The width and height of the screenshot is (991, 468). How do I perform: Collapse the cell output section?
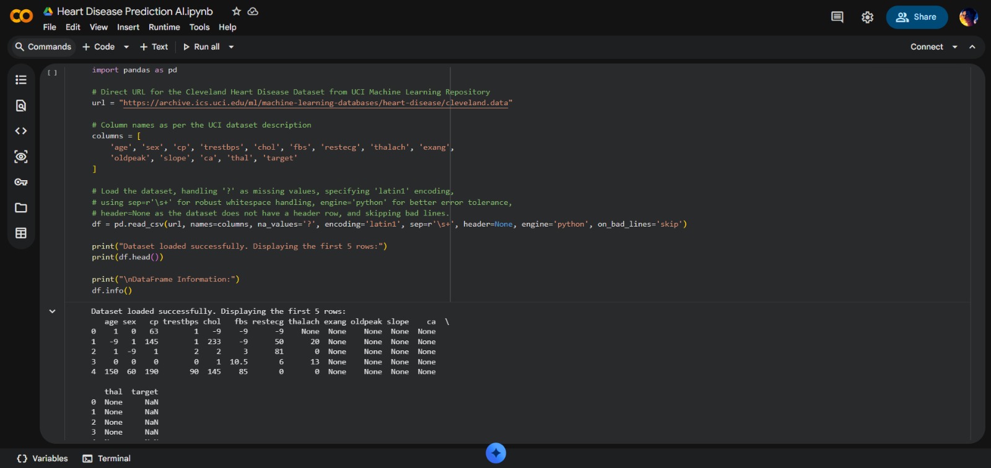pyautogui.click(x=53, y=311)
